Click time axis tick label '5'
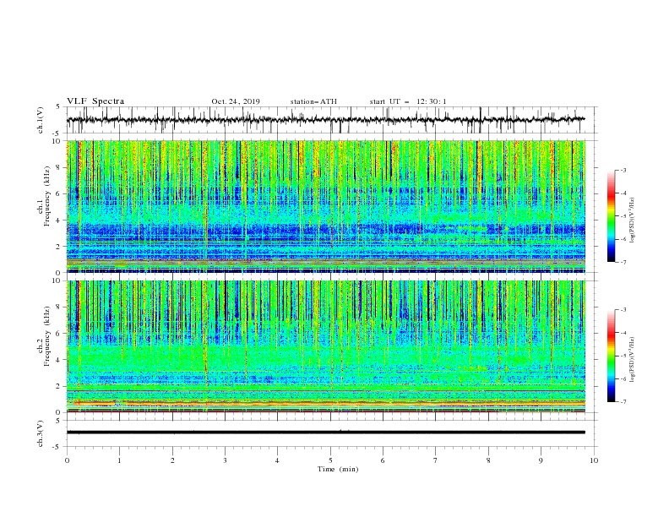The width and height of the screenshot is (669, 517). [330, 460]
